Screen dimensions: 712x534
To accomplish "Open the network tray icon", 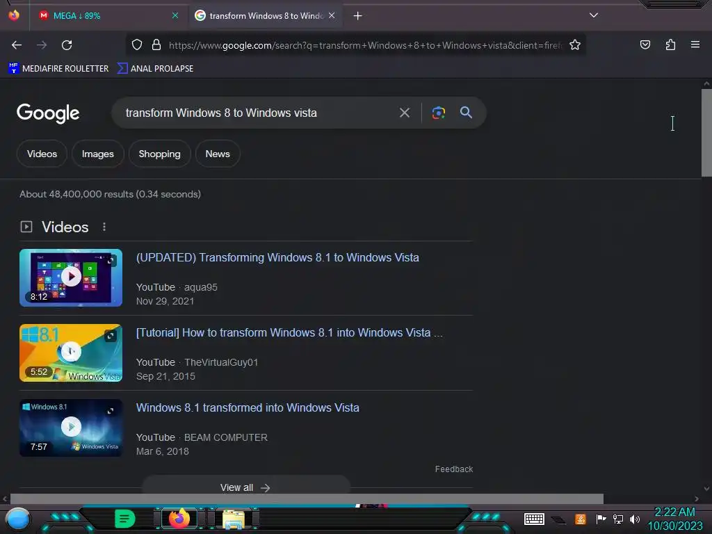I will coord(618,519).
